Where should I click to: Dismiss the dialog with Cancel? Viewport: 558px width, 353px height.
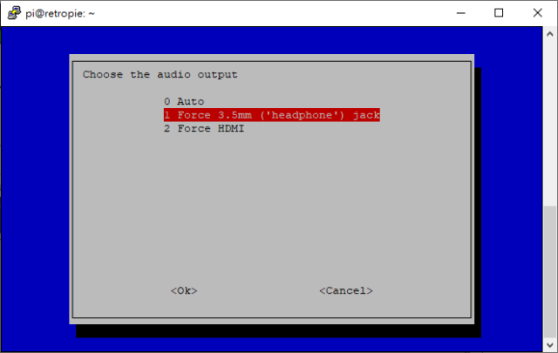pos(346,291)
